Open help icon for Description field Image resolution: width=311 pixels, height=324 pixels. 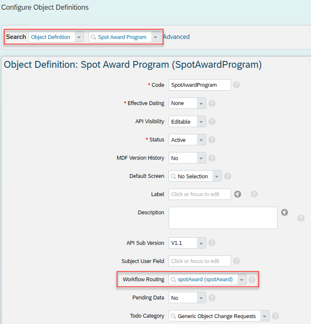point(301,218)
